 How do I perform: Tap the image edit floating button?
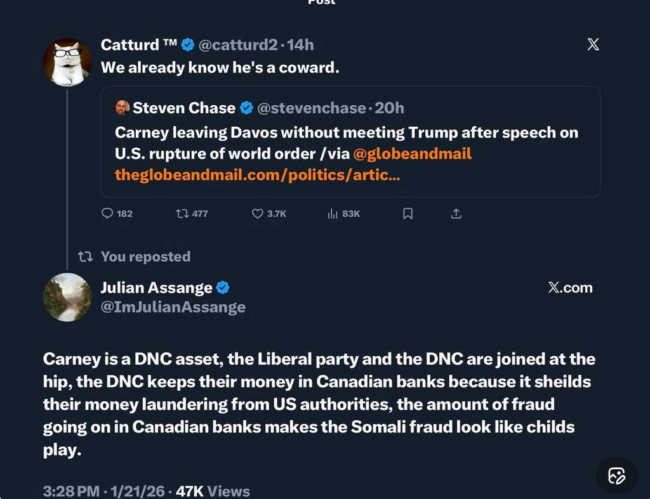coord(616,476)
